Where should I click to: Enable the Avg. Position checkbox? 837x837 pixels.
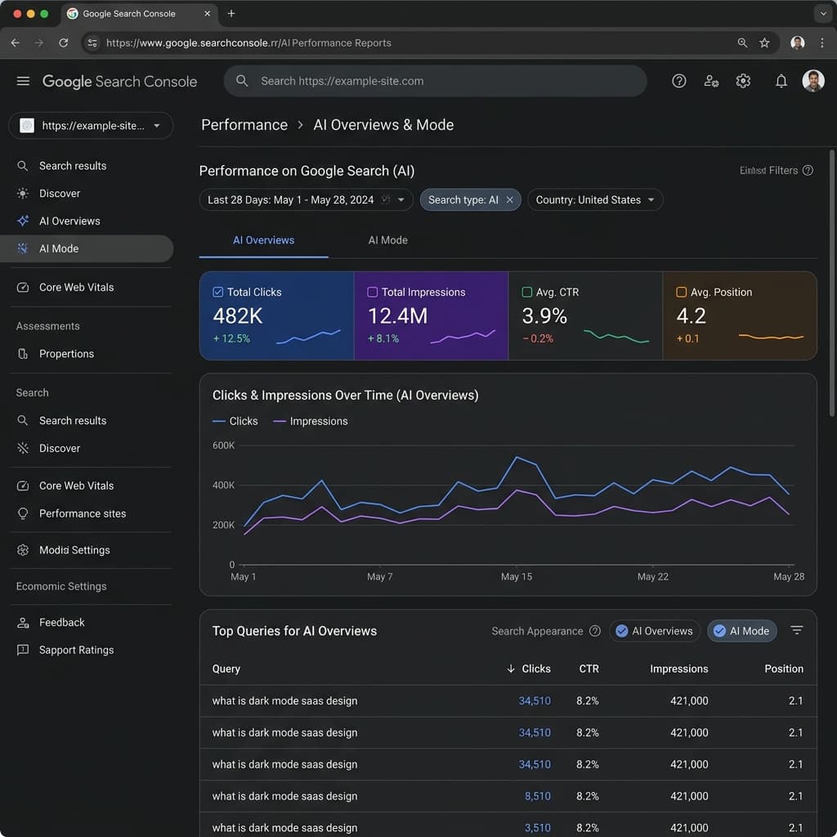(681, 292)
